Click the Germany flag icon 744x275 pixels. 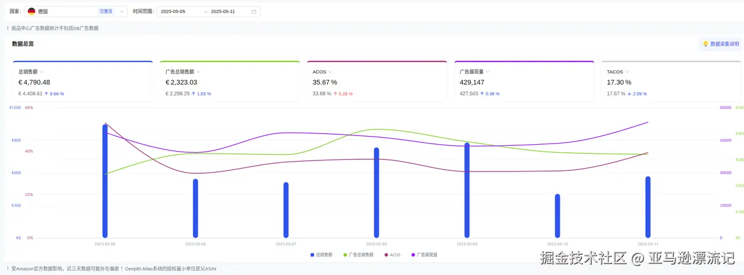(31, 11)
